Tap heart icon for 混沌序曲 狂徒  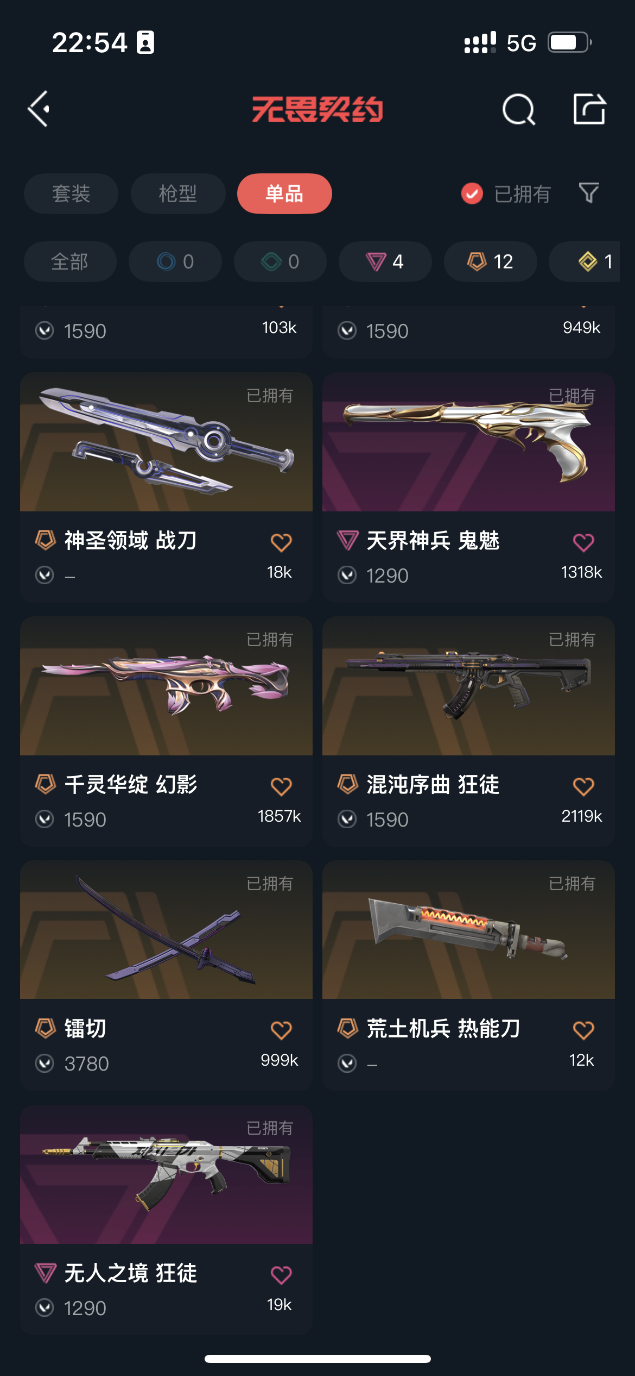tap(583, 786)
